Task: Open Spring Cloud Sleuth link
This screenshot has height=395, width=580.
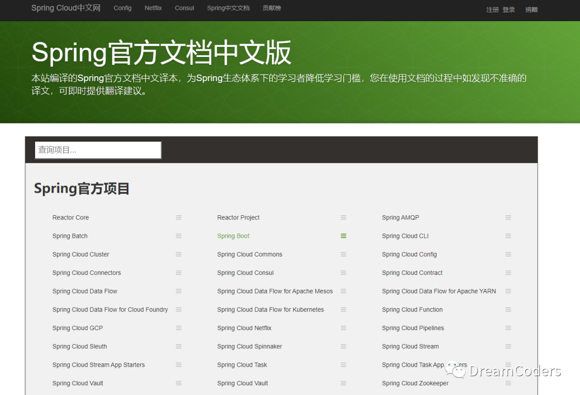Action: point(79,347)
